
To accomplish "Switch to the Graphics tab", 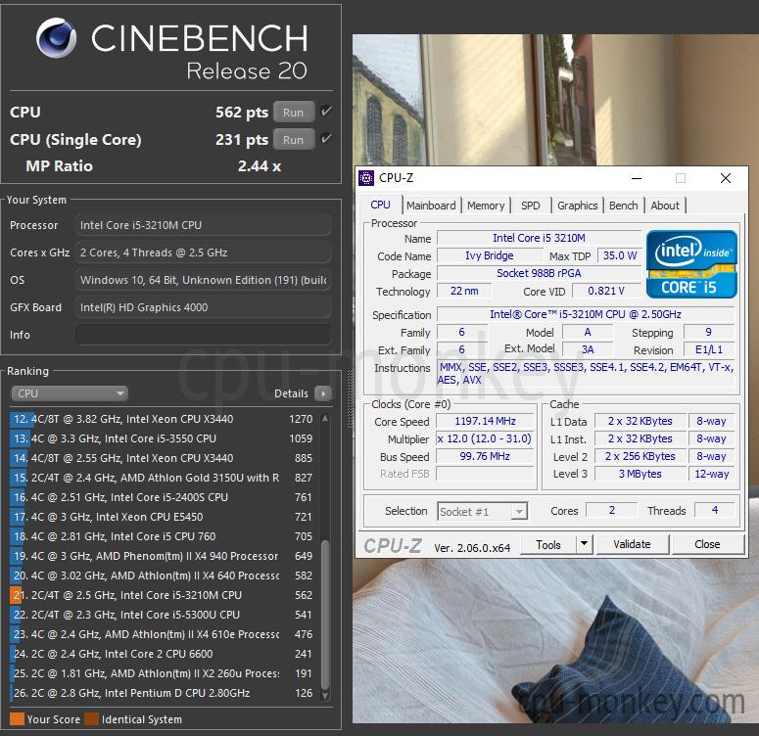I will click(x=577, y=206).
